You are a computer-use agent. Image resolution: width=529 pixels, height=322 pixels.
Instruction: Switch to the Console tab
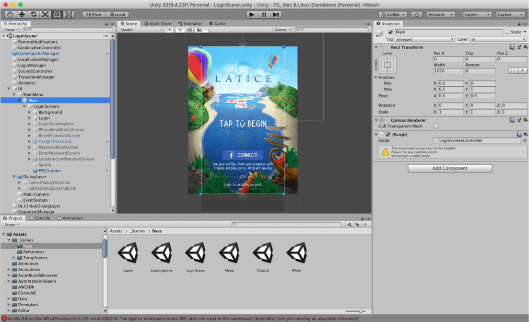point(40,218)
